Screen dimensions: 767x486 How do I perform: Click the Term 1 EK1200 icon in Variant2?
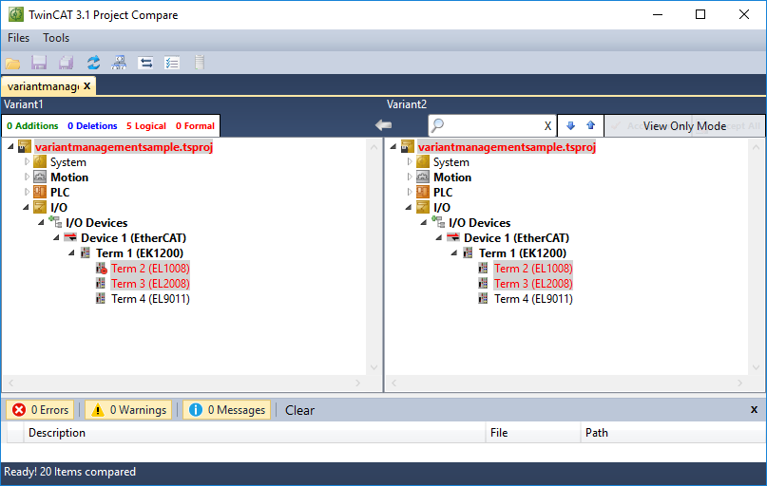coord(469,253)
